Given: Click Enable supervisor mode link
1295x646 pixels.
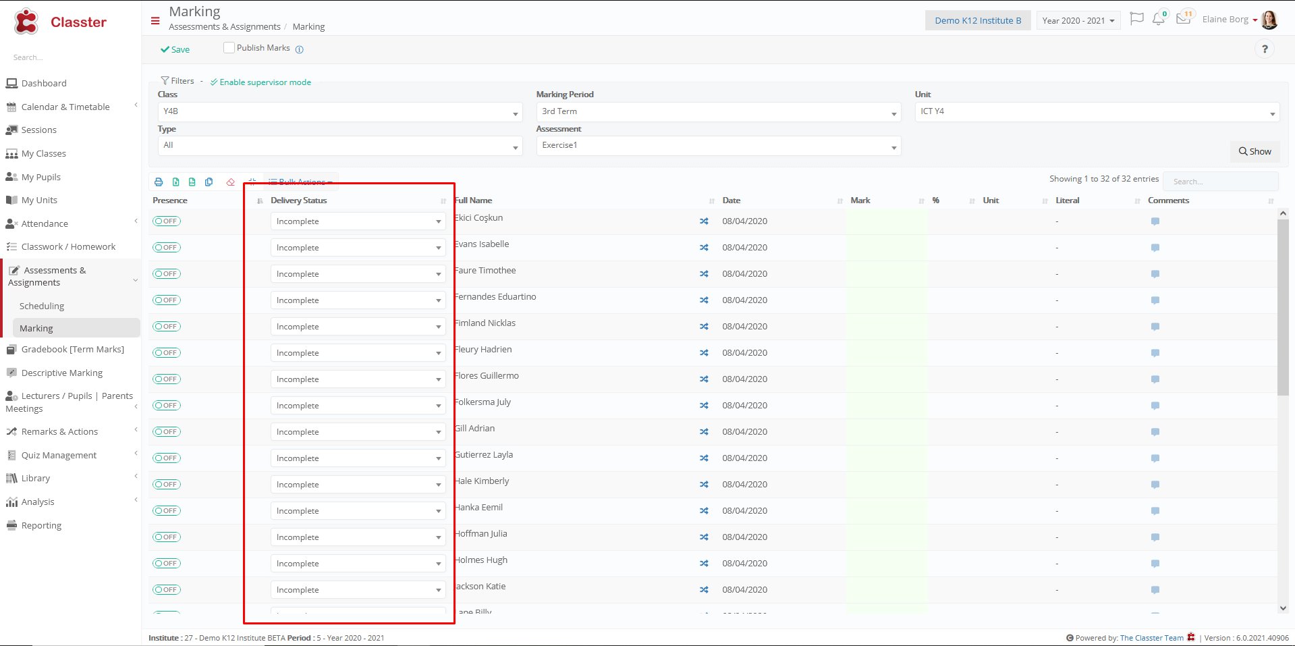Looking at the screenshot, I should 260,82.
